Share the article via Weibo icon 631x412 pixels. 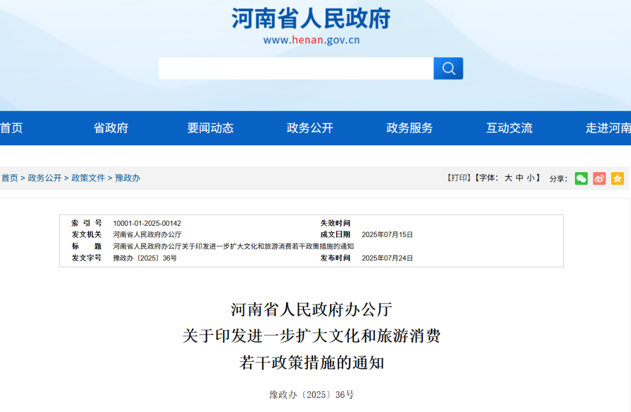coord(599,179)
